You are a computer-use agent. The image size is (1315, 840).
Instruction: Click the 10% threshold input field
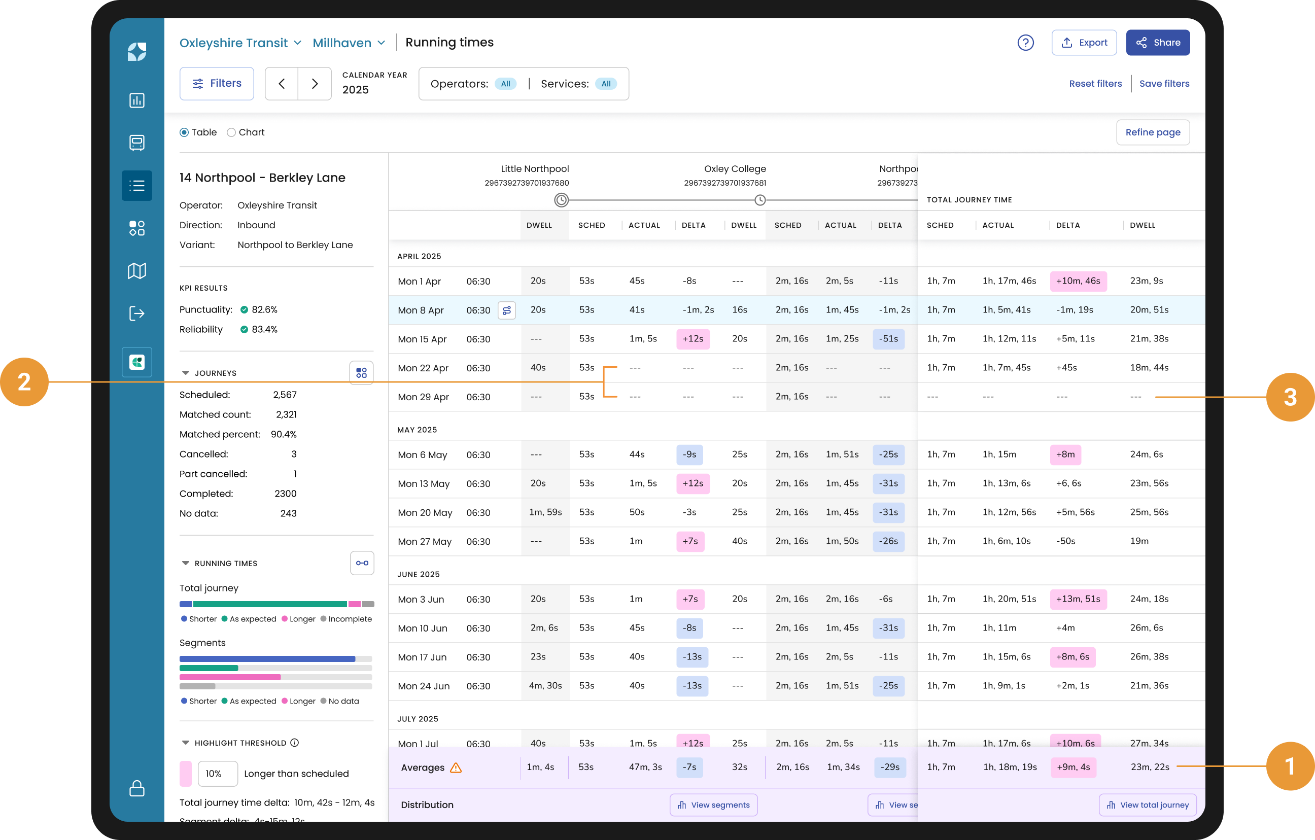pos(217,774)
